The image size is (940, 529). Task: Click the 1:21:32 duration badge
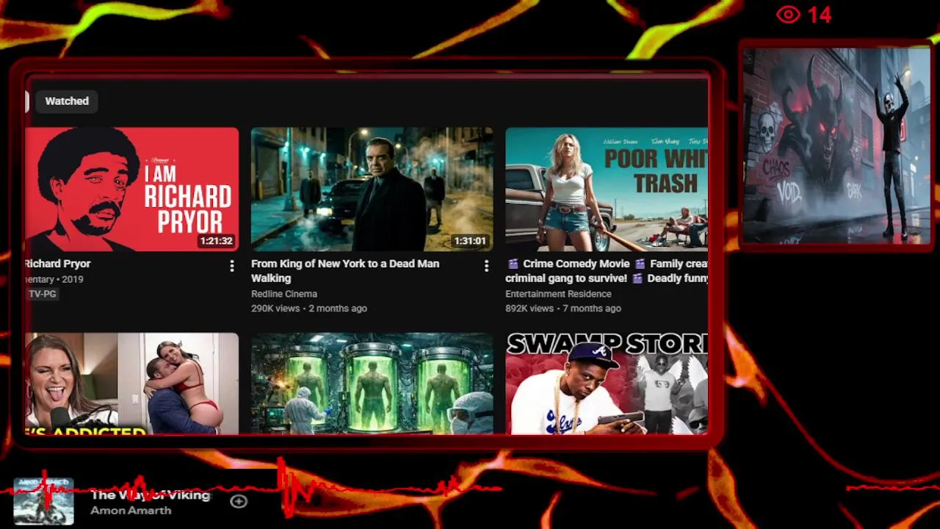[216, 241]
